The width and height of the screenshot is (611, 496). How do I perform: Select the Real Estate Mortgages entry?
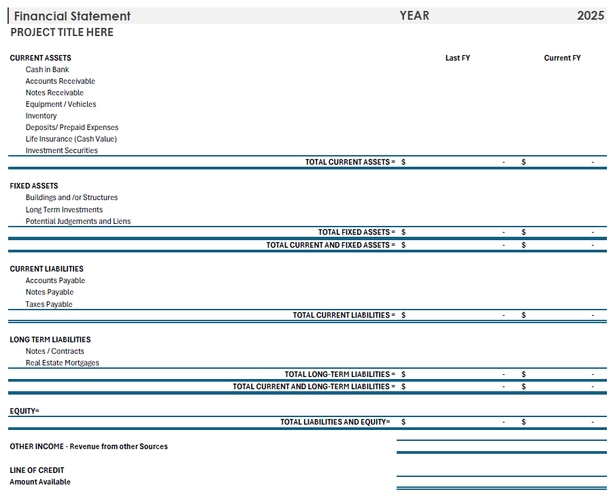(x=63, y=363)
